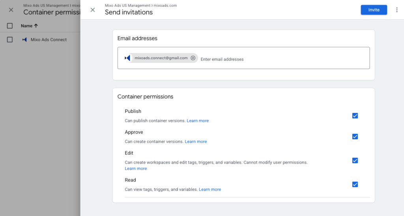Toggle the Edit permission checkbox

[x=355, y=161]
